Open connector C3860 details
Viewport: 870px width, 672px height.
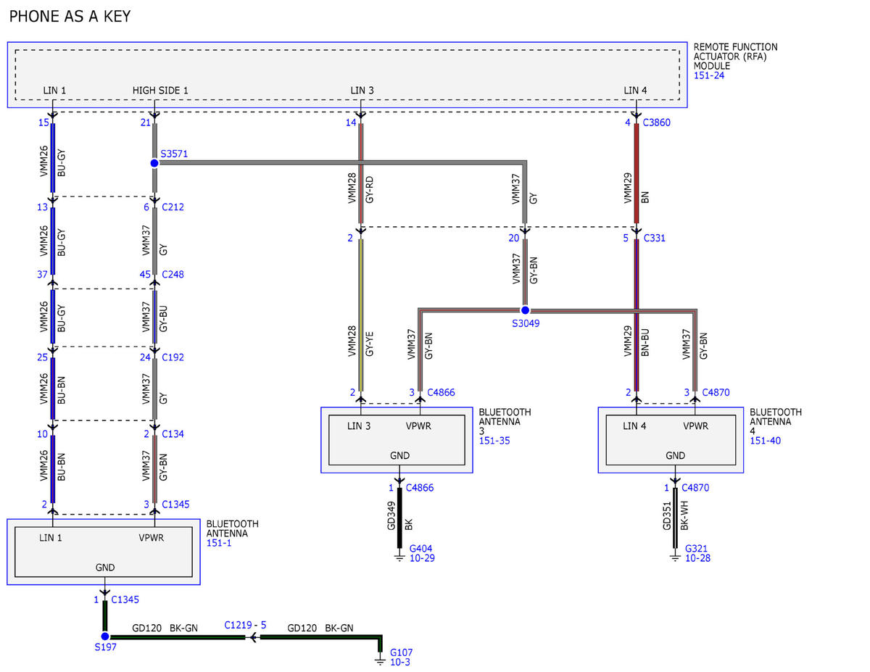(x=657, y=123)
